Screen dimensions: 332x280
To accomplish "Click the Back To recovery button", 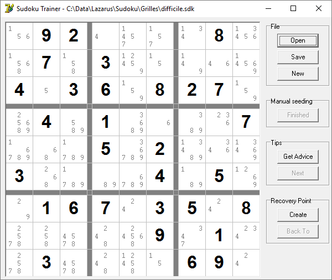I will pos(298,231).
